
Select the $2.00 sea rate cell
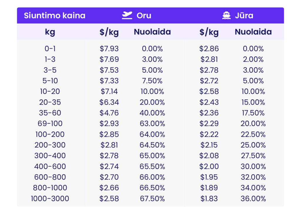pos(209,166)
